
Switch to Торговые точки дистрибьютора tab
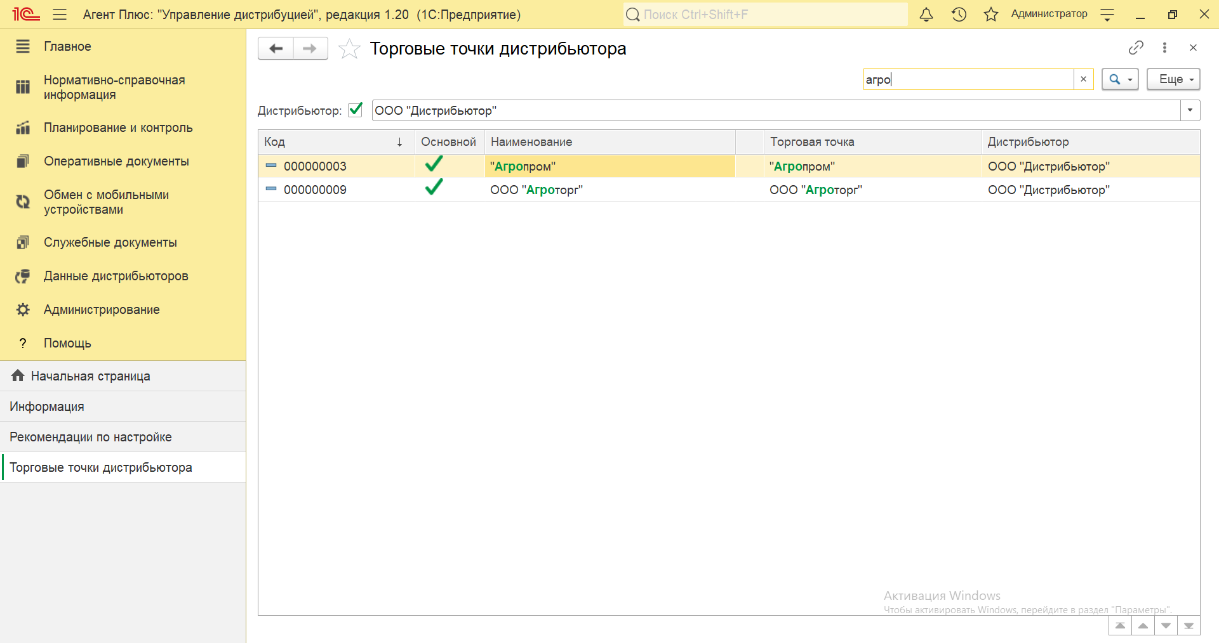click(x=123, y=467)
